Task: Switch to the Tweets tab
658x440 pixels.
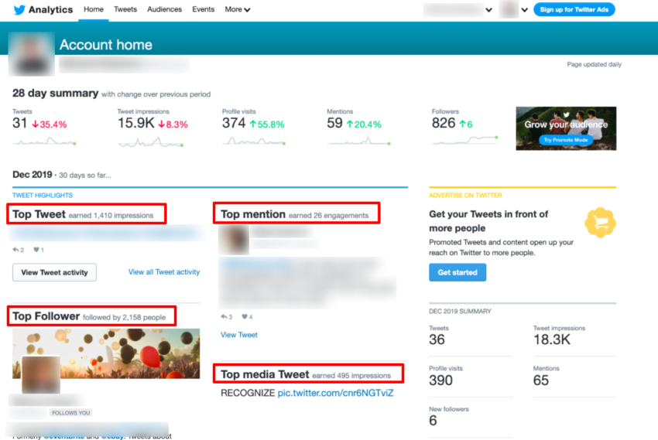Action: point(125,10)
